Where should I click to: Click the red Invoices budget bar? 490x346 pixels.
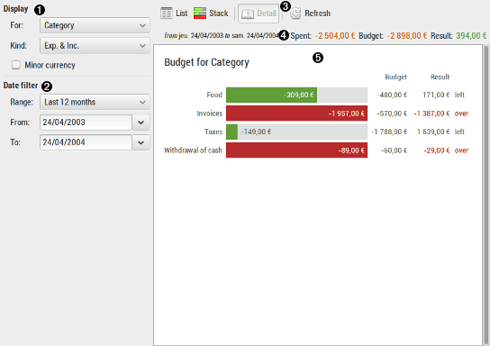click(297, 114)
